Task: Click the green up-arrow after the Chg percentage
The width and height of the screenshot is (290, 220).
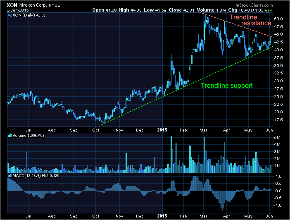Action: click(x=271, y=10)
